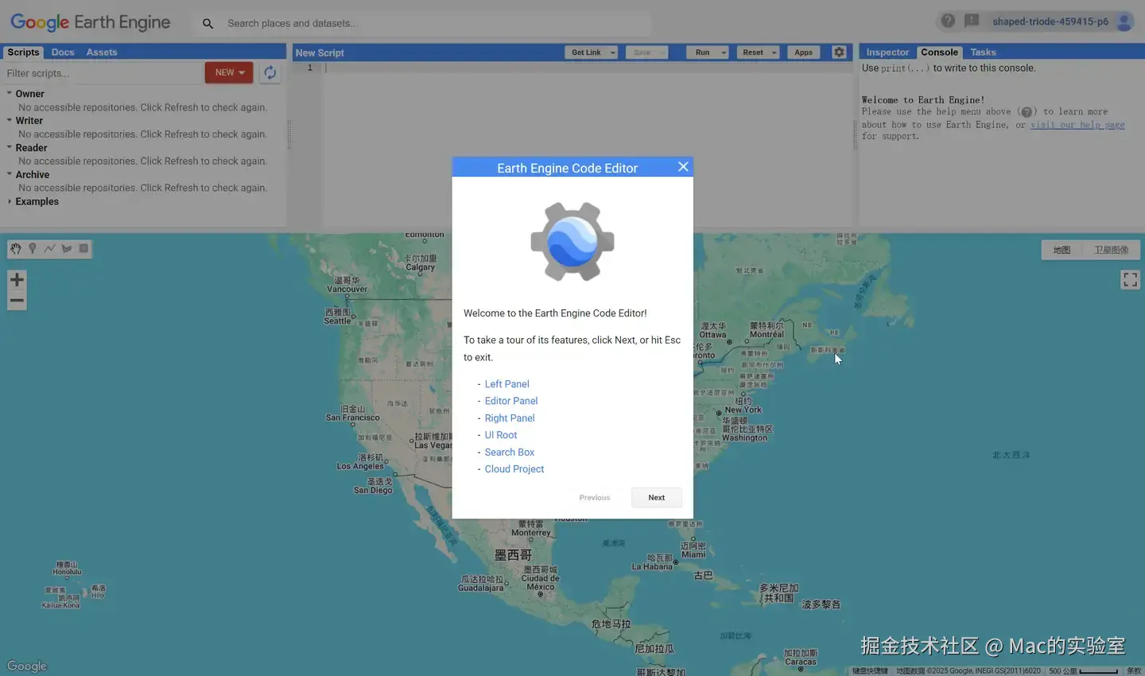The image size is (1145, 676).
Task: Select the draw rectangle tool
Action: [83, 249]
